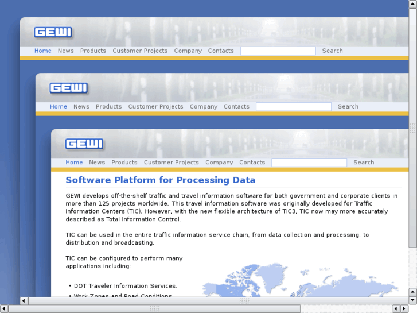Viewport: 417px width, 313px height.
Task: Click the paragraph starting 'TIC can be used'
Action: (217, 239)
